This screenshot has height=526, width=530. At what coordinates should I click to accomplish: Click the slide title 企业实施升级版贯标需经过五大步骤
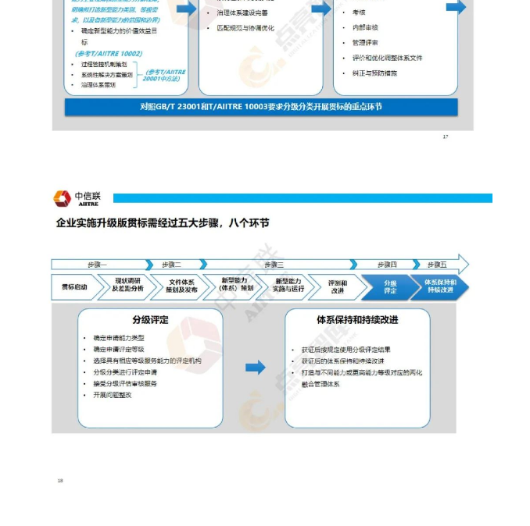click(163, 223)
